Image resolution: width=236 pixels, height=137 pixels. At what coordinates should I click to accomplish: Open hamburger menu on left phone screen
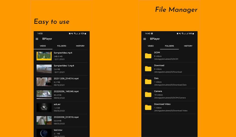(37, 39)
